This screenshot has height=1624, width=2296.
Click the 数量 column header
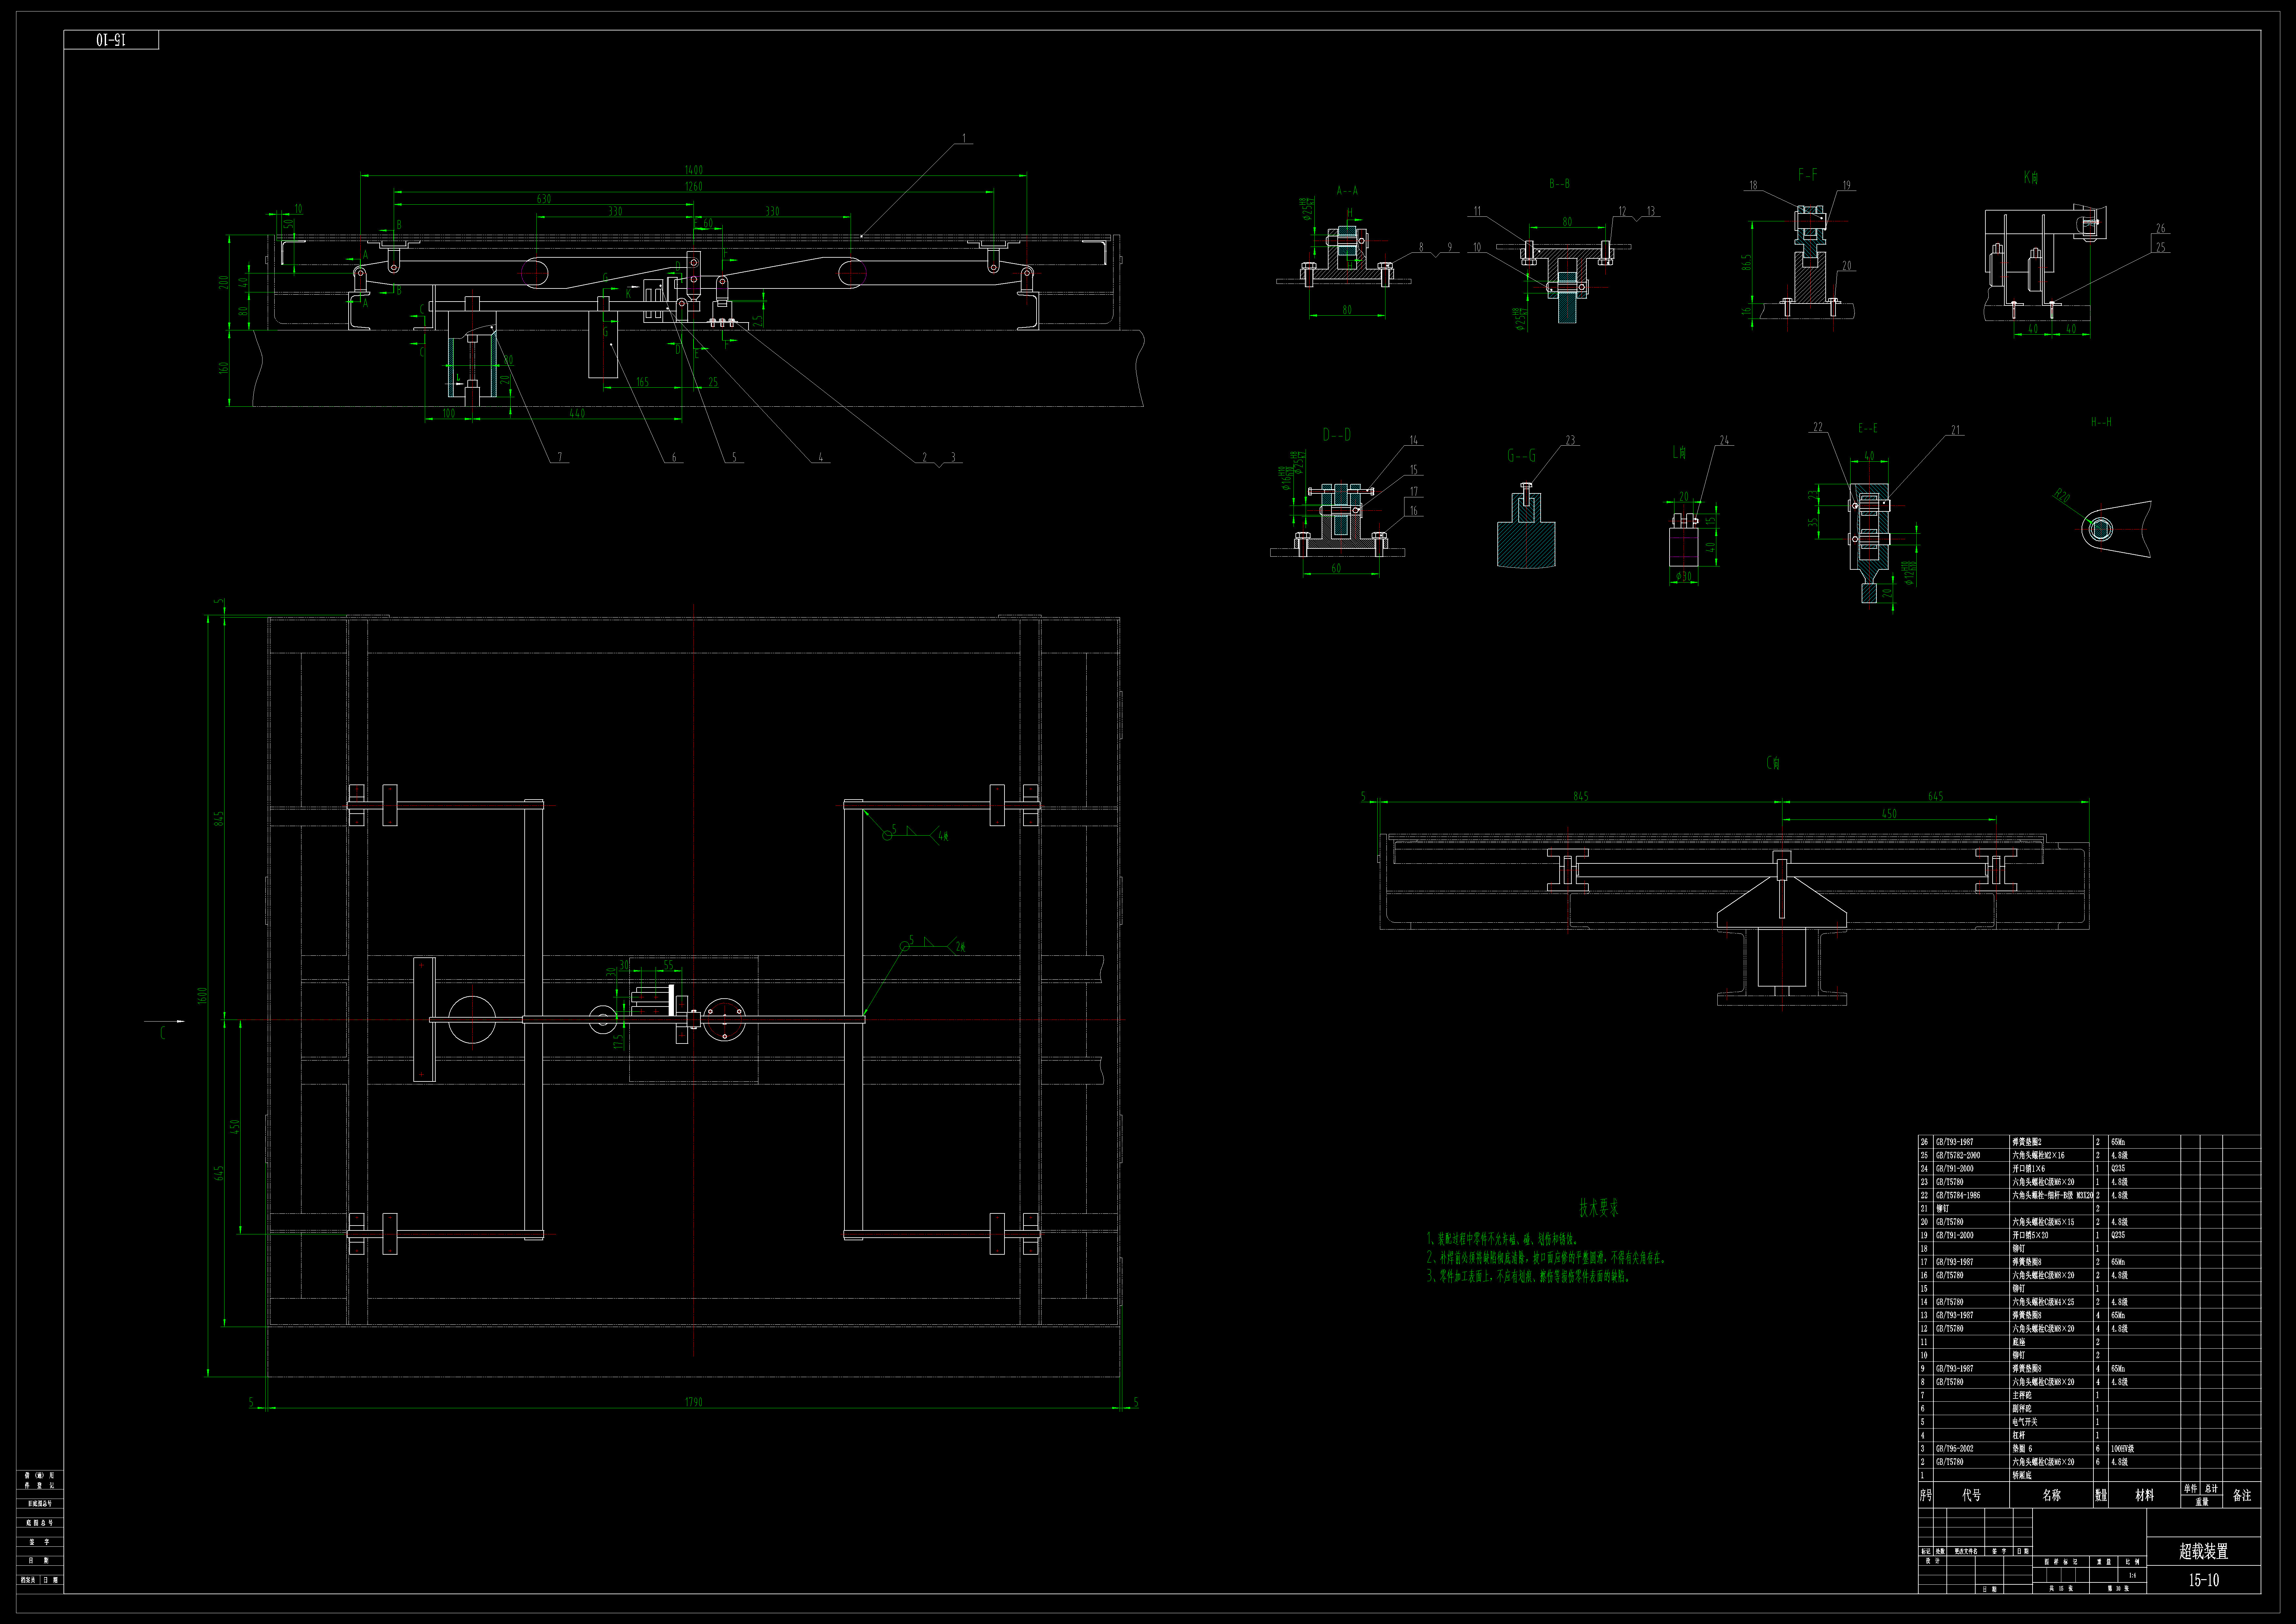point(2101,1495)
